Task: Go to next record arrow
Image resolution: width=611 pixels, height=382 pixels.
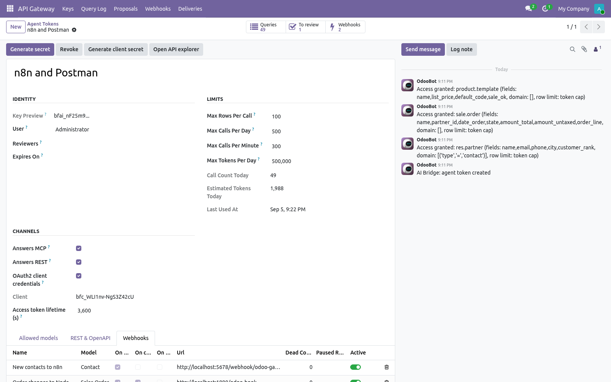Action: click(x=598, y=27)
